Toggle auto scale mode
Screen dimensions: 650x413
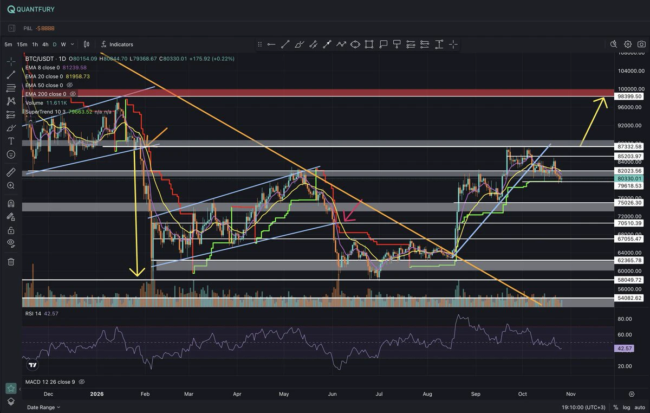tap(639, 407)
